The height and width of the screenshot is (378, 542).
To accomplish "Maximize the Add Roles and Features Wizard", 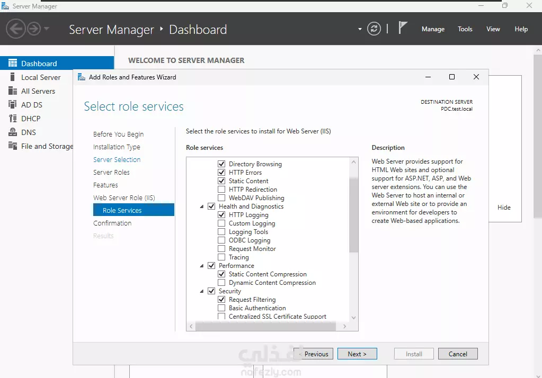I will [x=452, y=77].
